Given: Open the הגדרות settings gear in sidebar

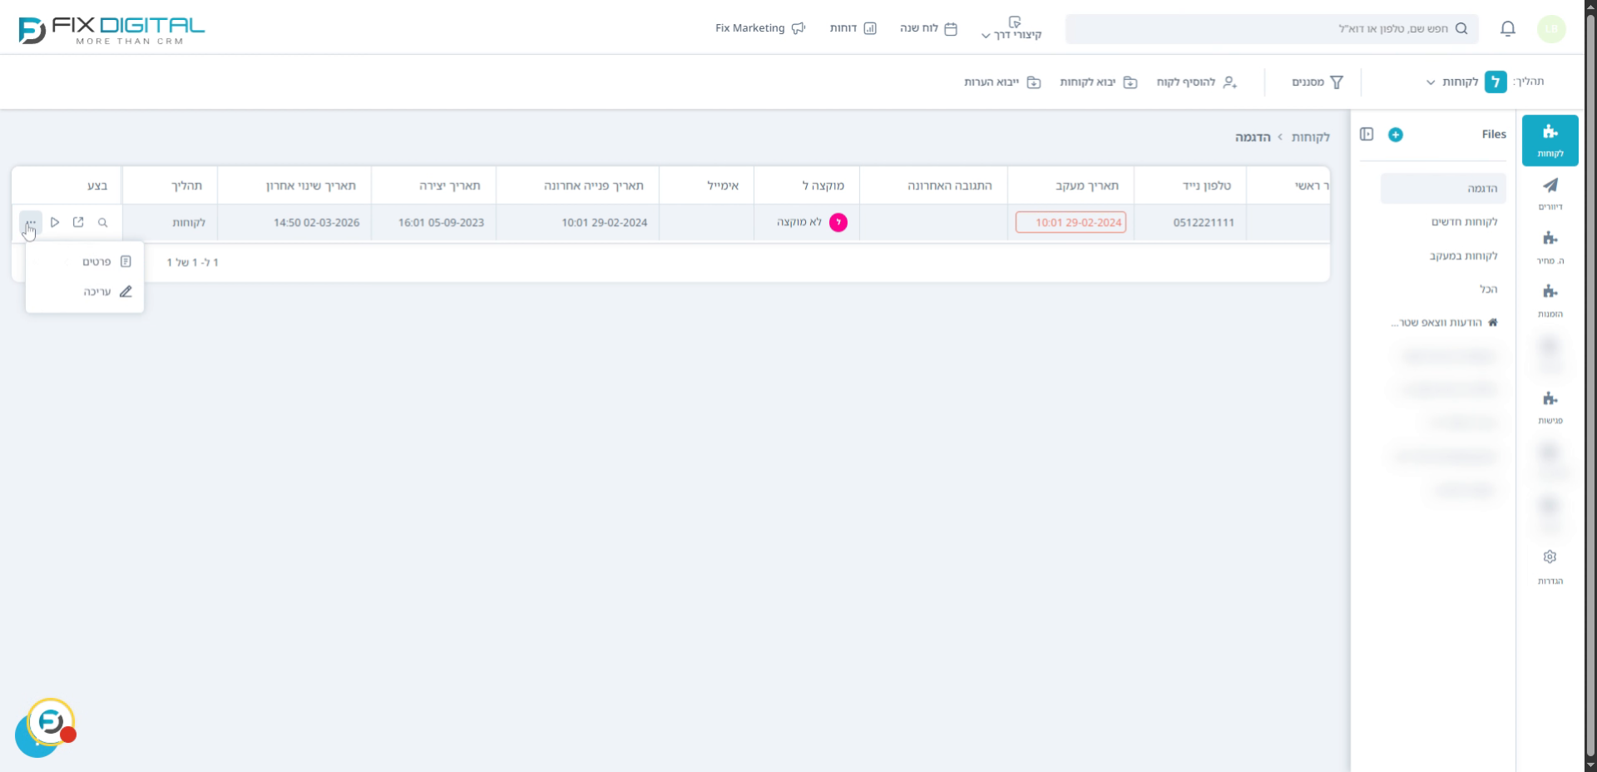Looking at the screenshot, I should point(1550,565).
